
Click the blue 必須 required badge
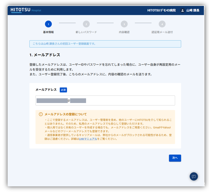tap(63, 90)
